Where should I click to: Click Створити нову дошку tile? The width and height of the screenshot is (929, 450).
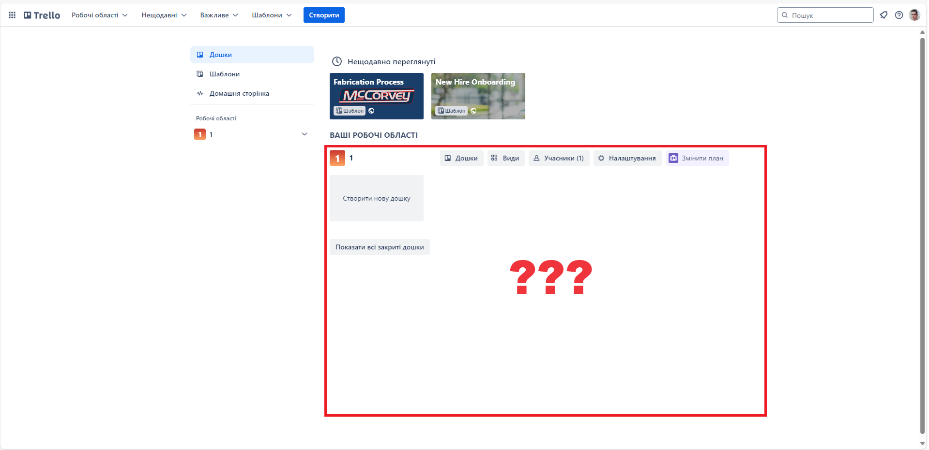click(377, 198)
